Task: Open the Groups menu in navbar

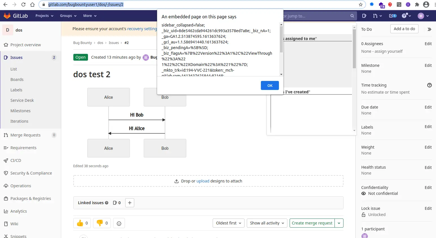Action: coord(68,16)
